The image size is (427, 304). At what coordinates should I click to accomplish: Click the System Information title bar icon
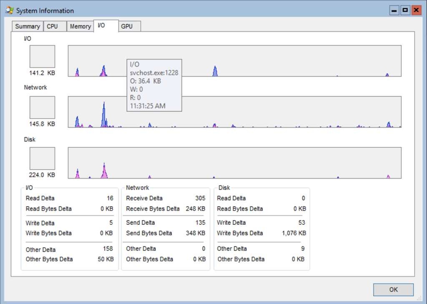[10, 10]
